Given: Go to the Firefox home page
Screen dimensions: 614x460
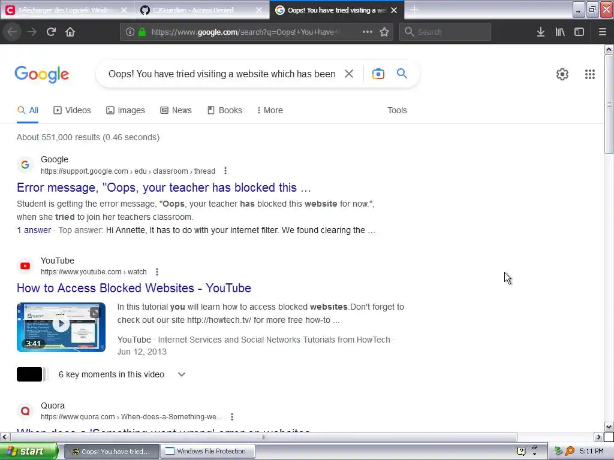Looking at the screenshot, I should click(70, 32).
